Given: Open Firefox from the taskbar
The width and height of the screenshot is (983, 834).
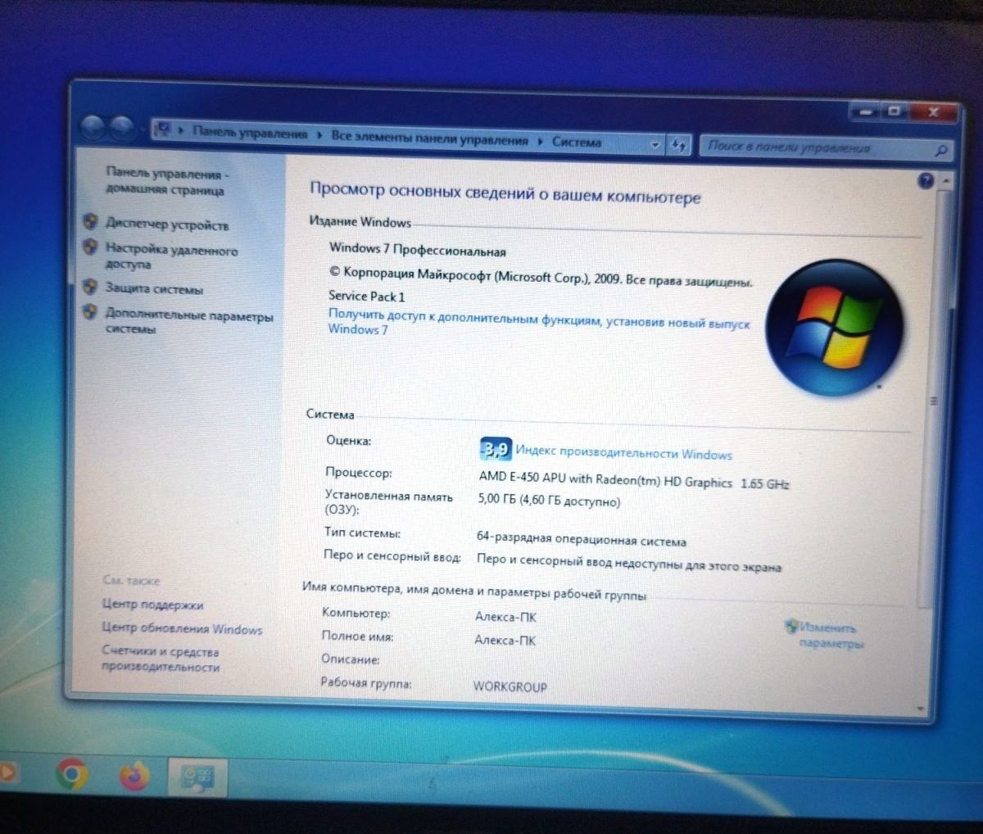Looking at the screenshot, I should click(x=134, y=775).
